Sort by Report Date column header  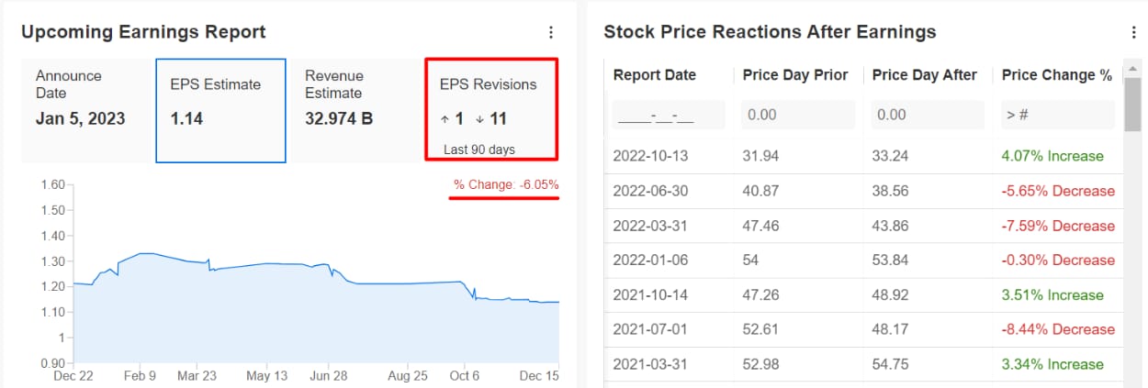point(655,75)
